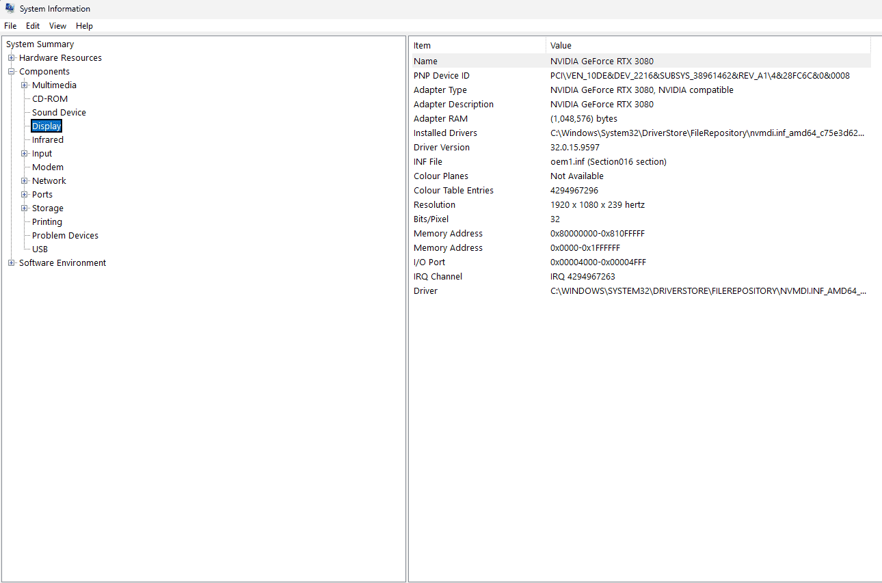This screenshot has height=583, width=882.
Task: Open the Edit menu
Action: [33, 26]
